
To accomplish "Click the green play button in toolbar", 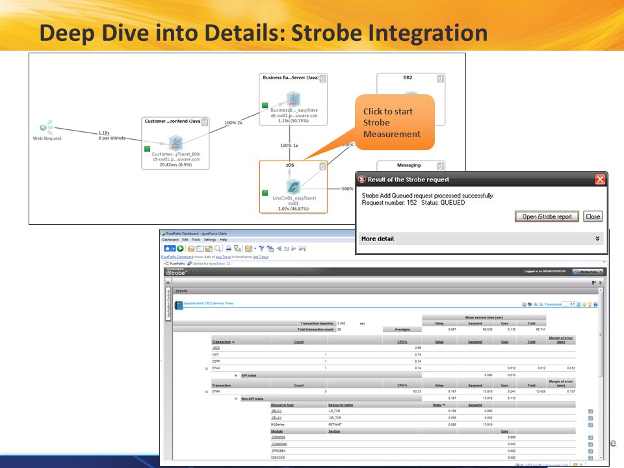I will pyautogui.click(x=180, y=248).
